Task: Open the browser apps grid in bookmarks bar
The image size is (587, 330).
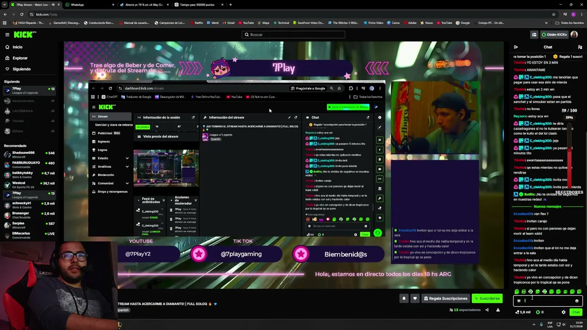Action: pyautogui.click(x=5, y=23)
